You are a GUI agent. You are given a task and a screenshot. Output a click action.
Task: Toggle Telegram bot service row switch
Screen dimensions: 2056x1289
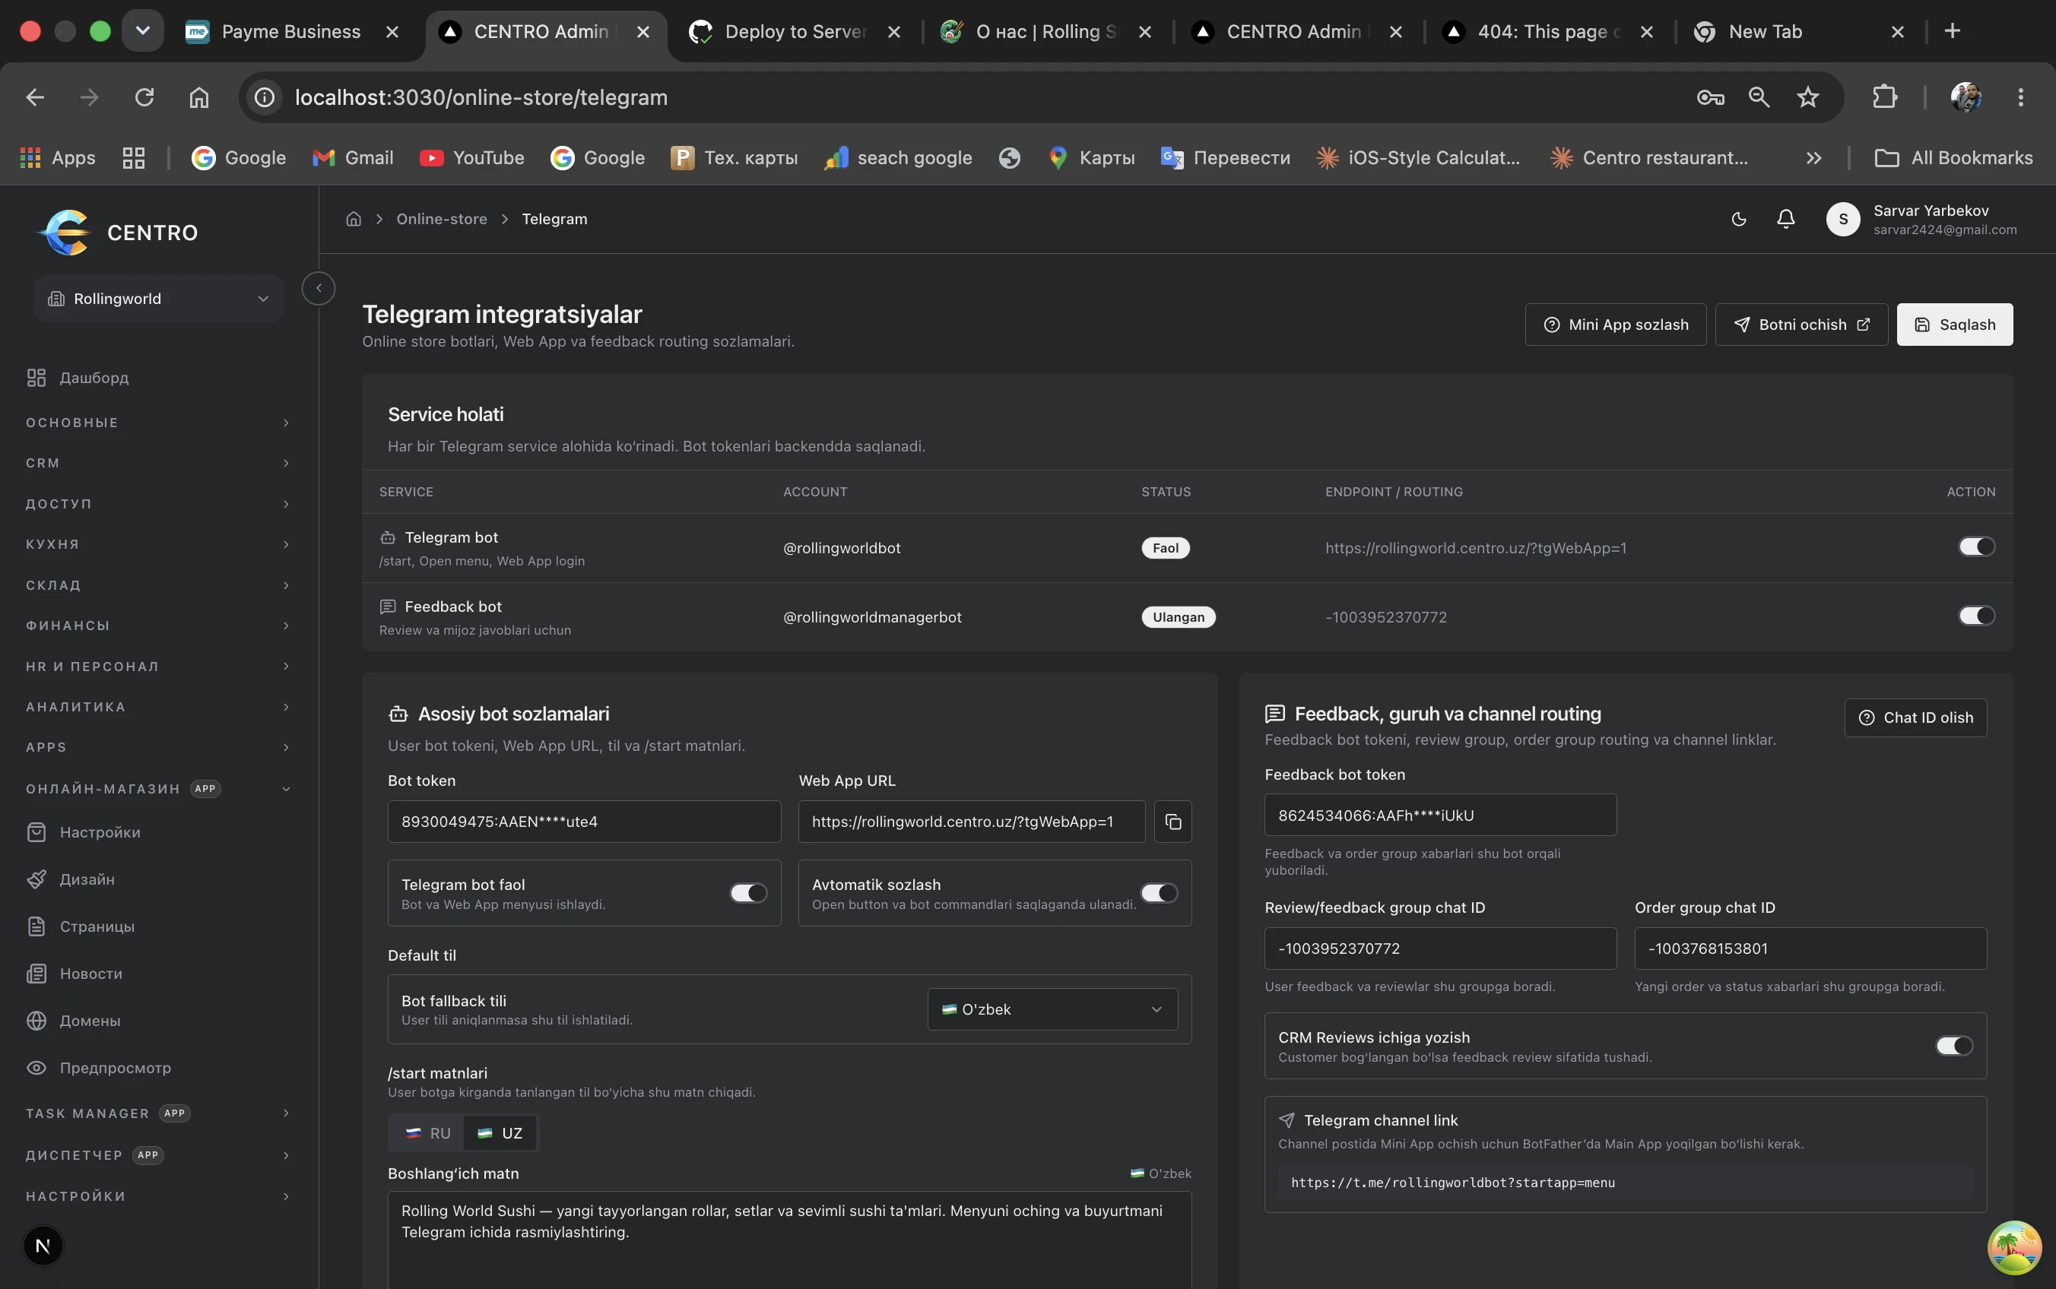[x=1977, y=546]
